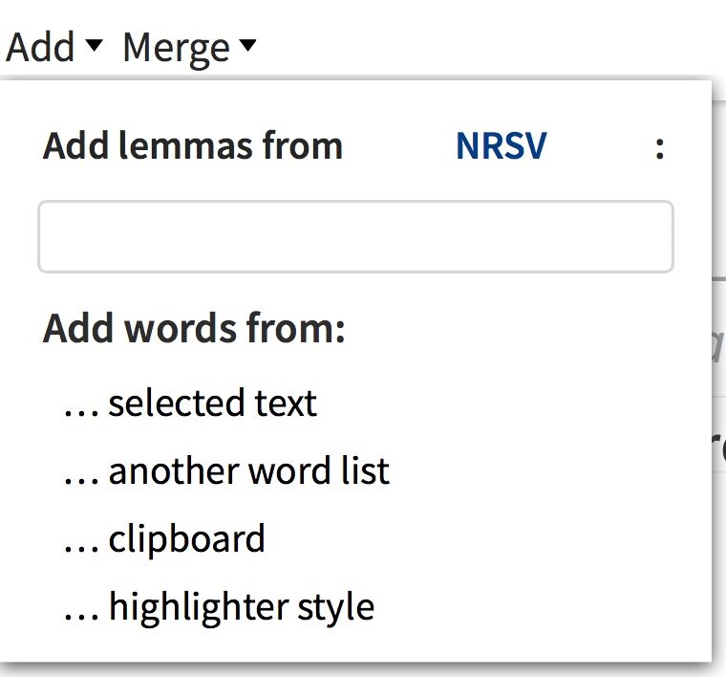
Task: Add words from another word list
Action: click(226, 470)
